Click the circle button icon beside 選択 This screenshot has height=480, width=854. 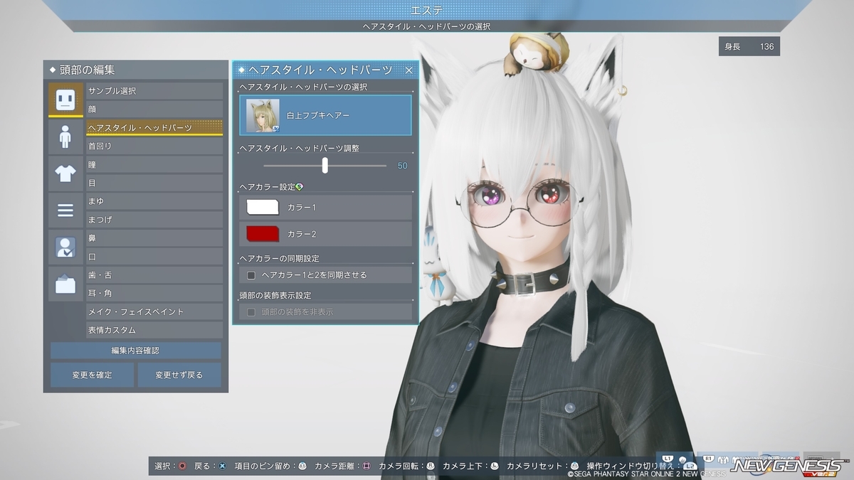point(182,466)
